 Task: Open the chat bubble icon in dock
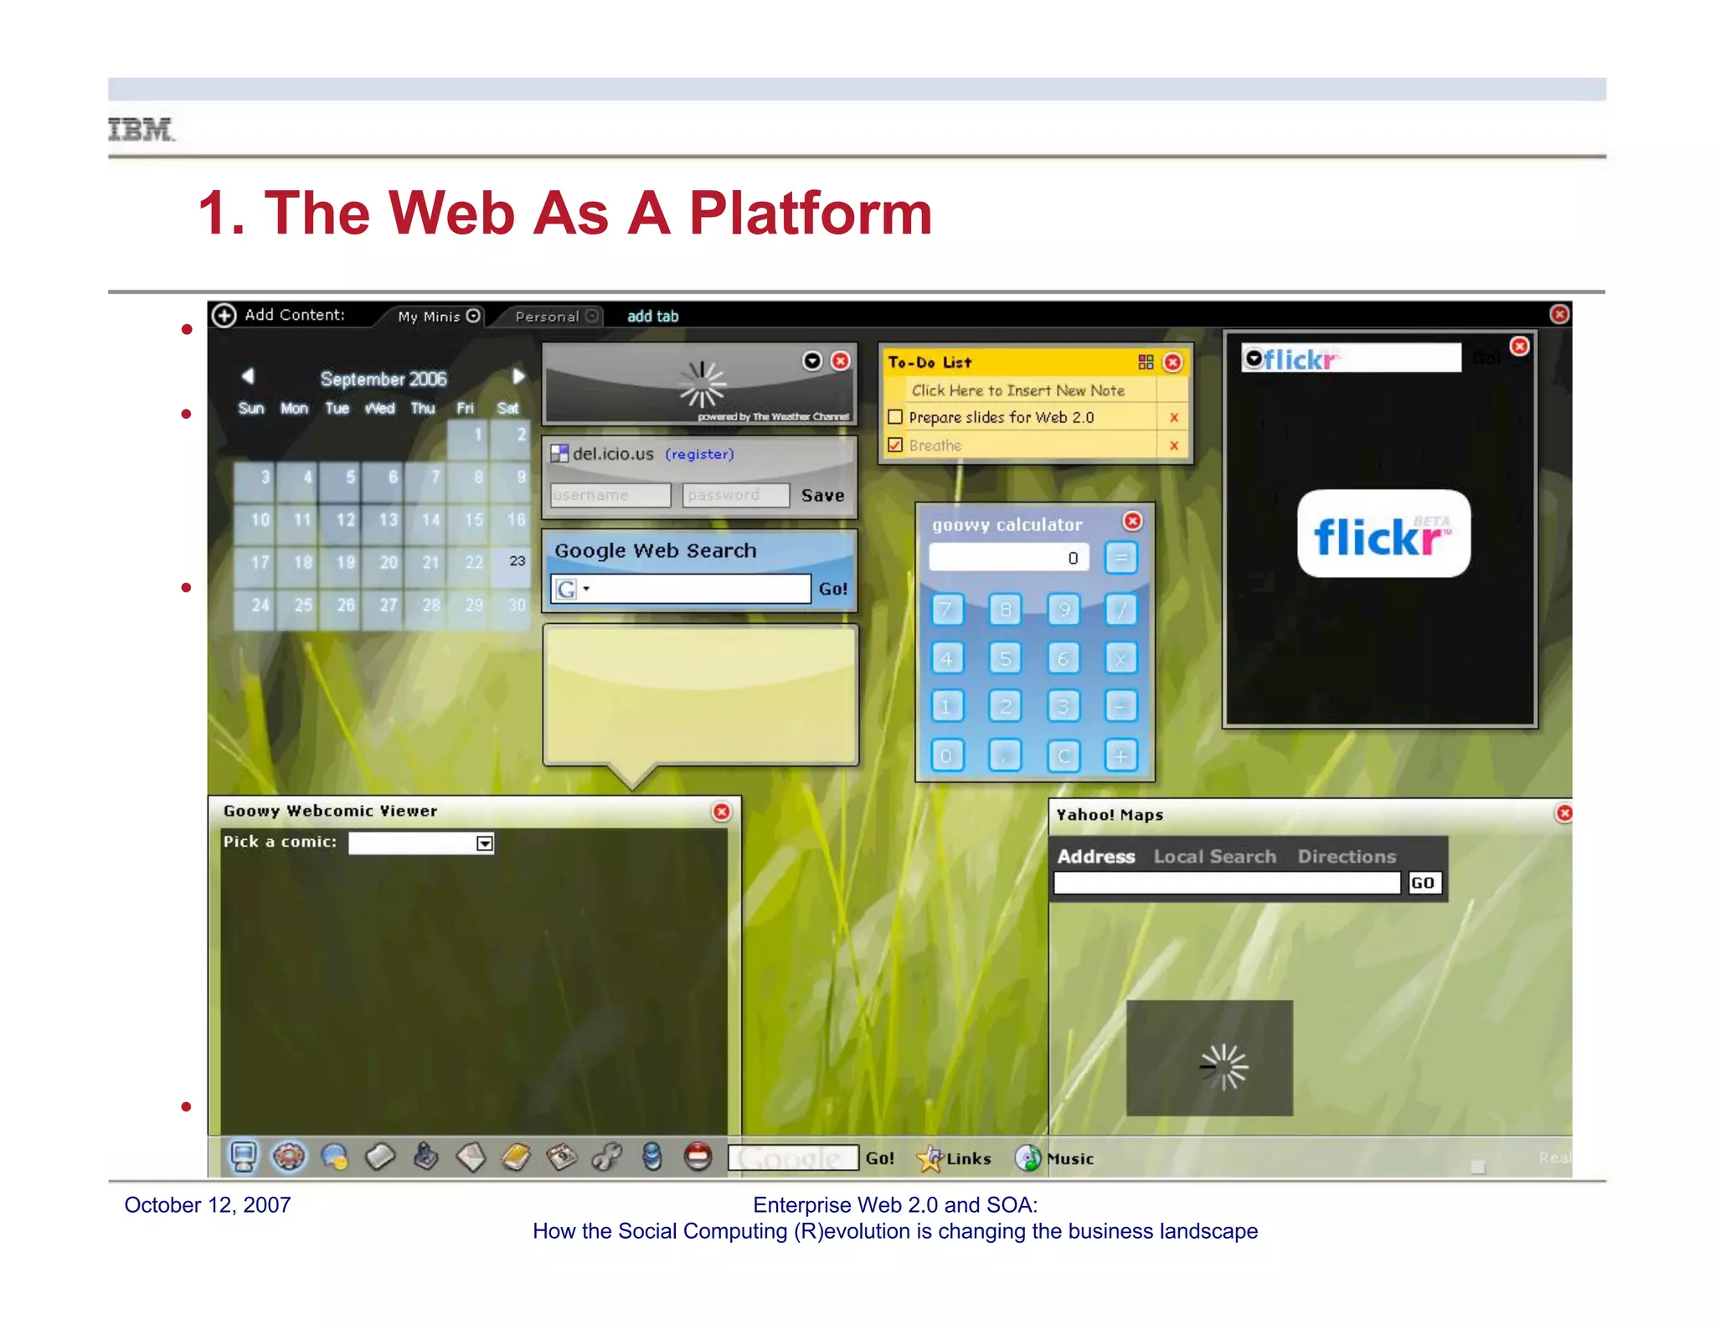(x=334, y=1157)
